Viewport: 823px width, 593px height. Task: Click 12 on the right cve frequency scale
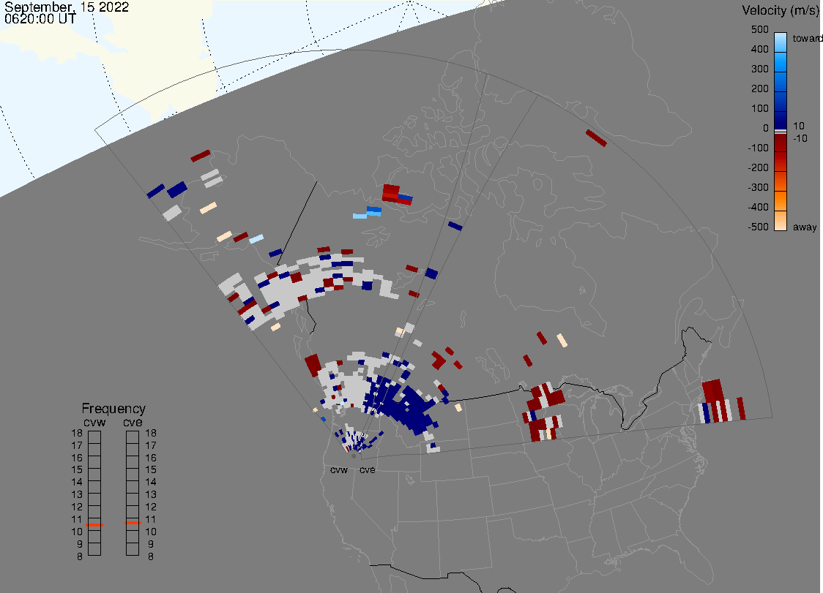(151, 507)
